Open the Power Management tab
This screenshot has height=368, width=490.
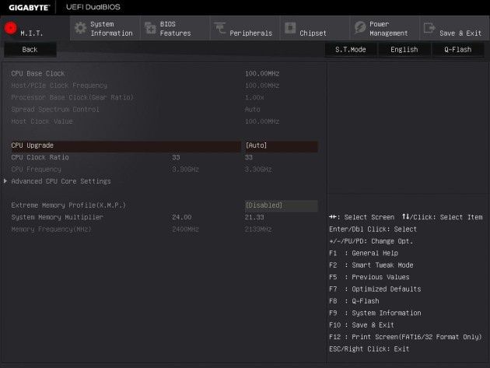pyautogui.click(x=385, y=28)
